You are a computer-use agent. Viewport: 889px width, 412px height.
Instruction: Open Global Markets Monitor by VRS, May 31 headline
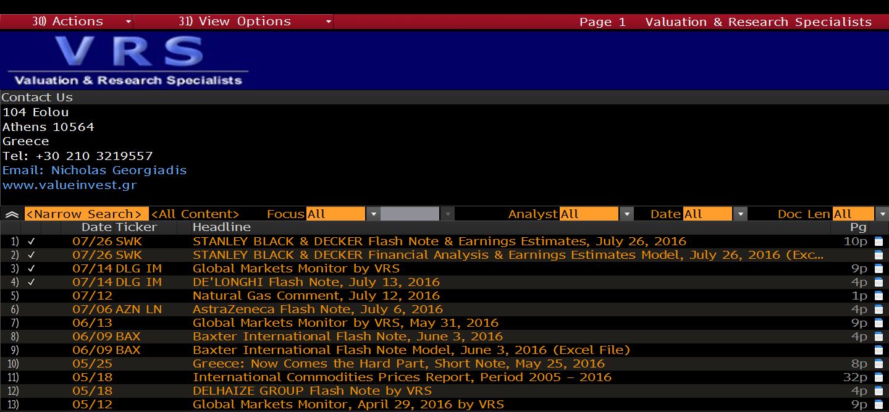click(x=345, y=323)
